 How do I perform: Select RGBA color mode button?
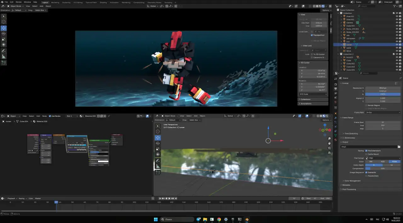click(x=394, y=162)
